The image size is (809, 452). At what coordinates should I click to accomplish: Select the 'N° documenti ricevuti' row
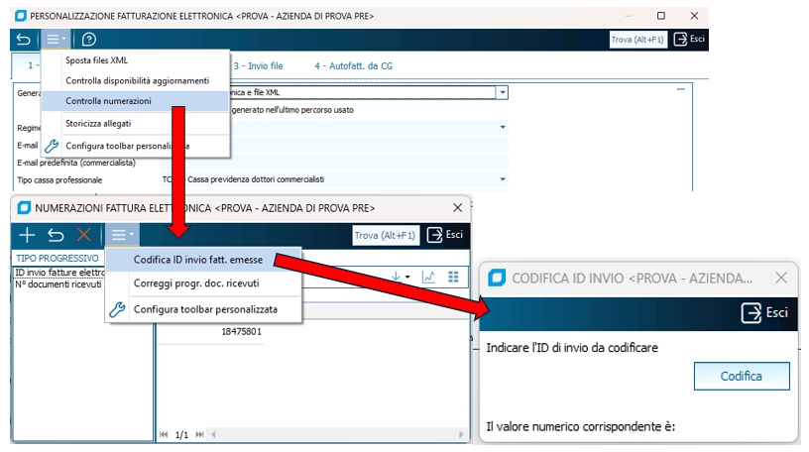(x=58, y=284)
